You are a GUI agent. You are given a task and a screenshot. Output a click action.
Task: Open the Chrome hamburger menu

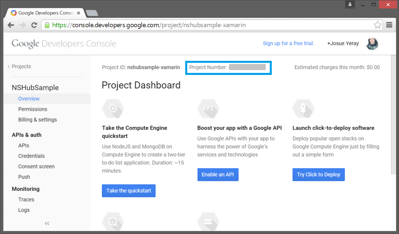tap(389, 25)
